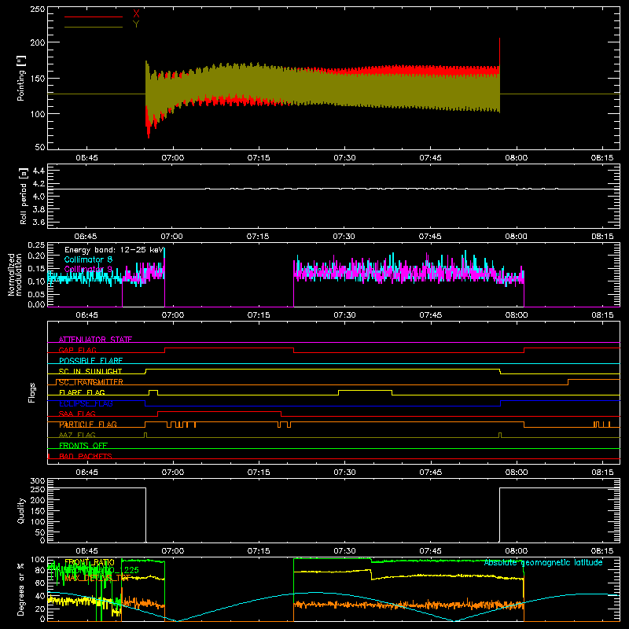Click the 07:00 tick under the Quality plot
The image size is (629, 629).
173,551
